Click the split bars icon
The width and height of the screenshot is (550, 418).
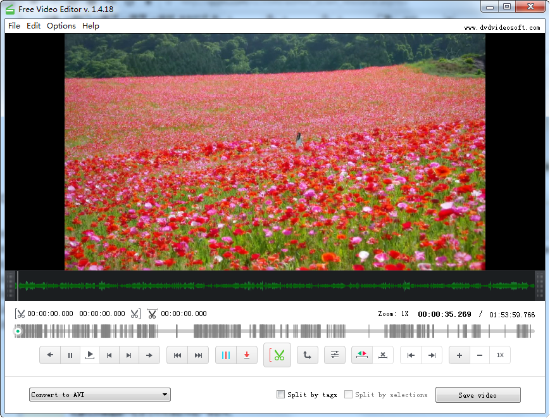coord(226,355)
